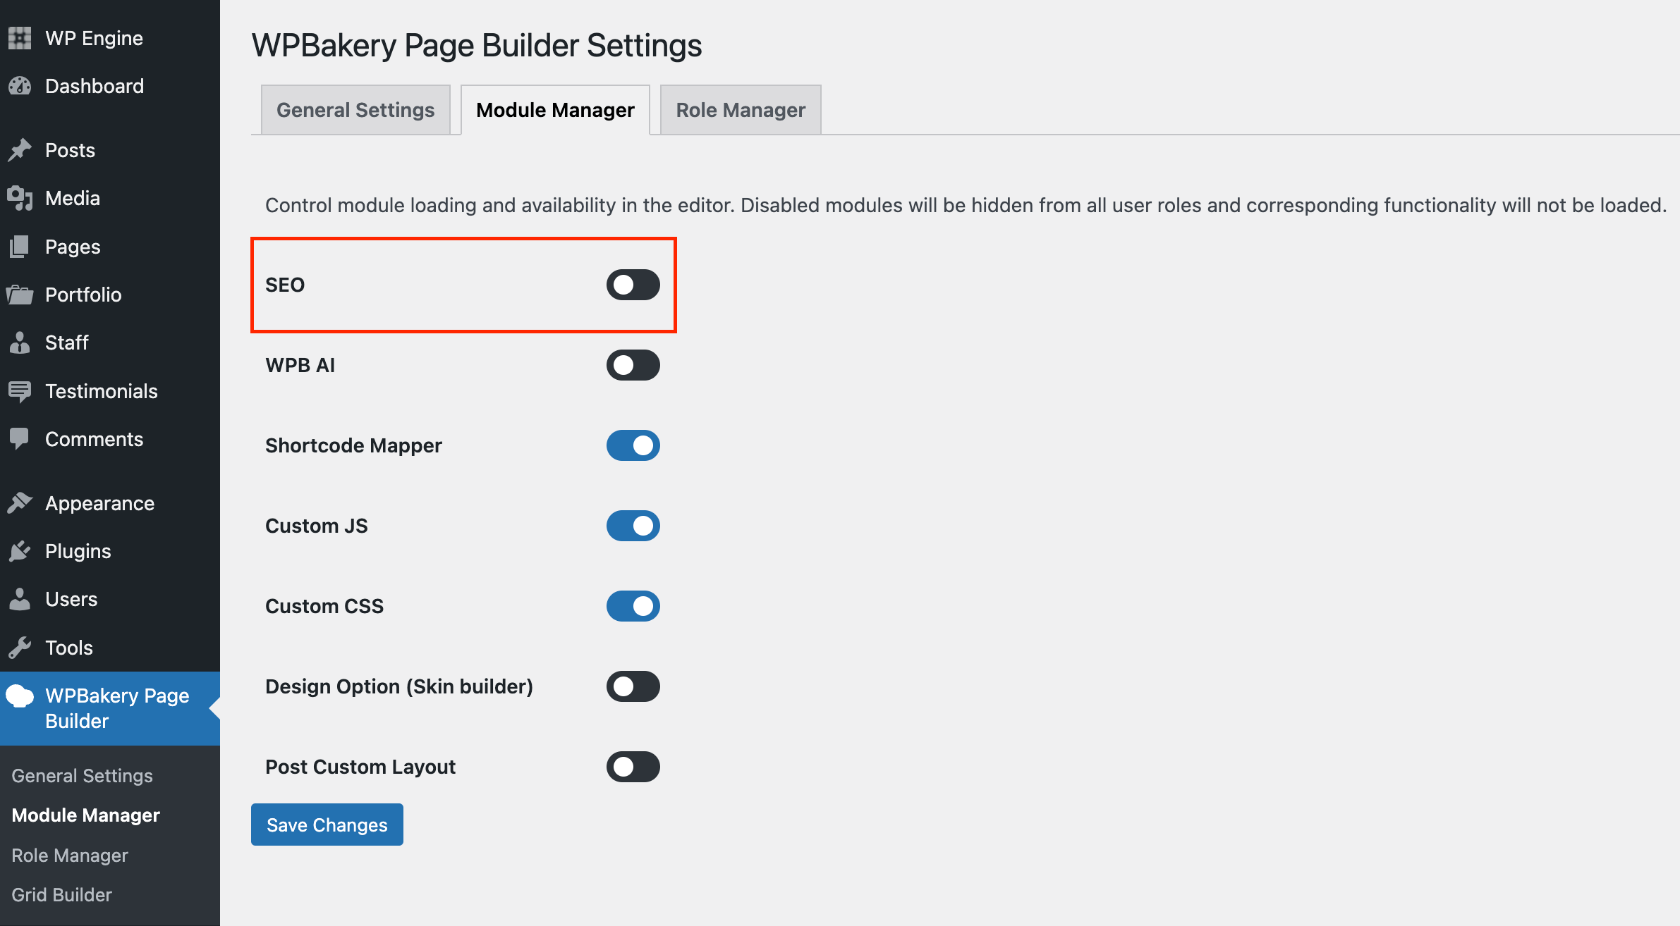Open the Pages menu
Viewport: 1680px width, 926px height.
110,247
